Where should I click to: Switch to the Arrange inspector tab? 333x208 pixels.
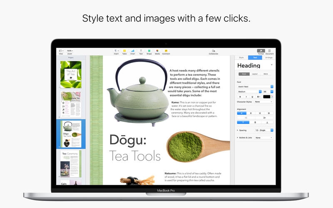[x=268, y=57]
